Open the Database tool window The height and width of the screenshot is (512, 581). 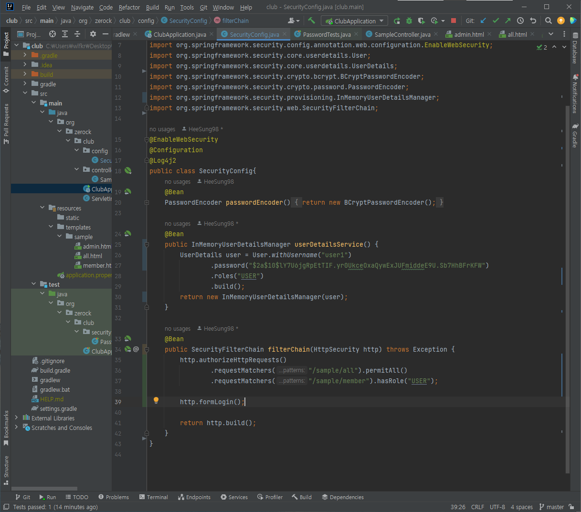(x=575, y=49)
